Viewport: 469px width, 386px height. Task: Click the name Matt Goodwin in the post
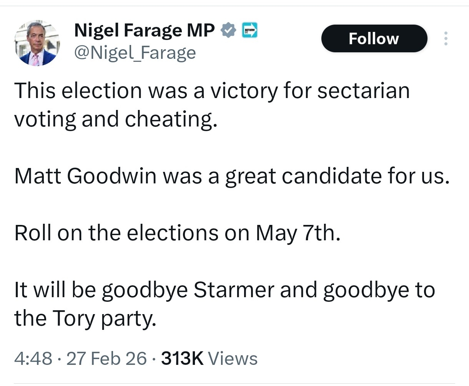click(85, 176)
